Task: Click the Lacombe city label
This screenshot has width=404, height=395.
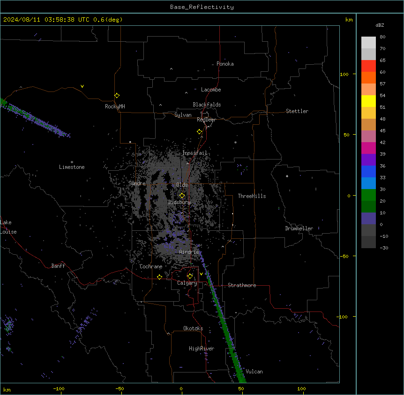Action: (211, 90)
